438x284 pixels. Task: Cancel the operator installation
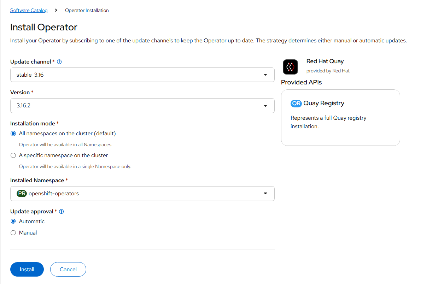68,270
